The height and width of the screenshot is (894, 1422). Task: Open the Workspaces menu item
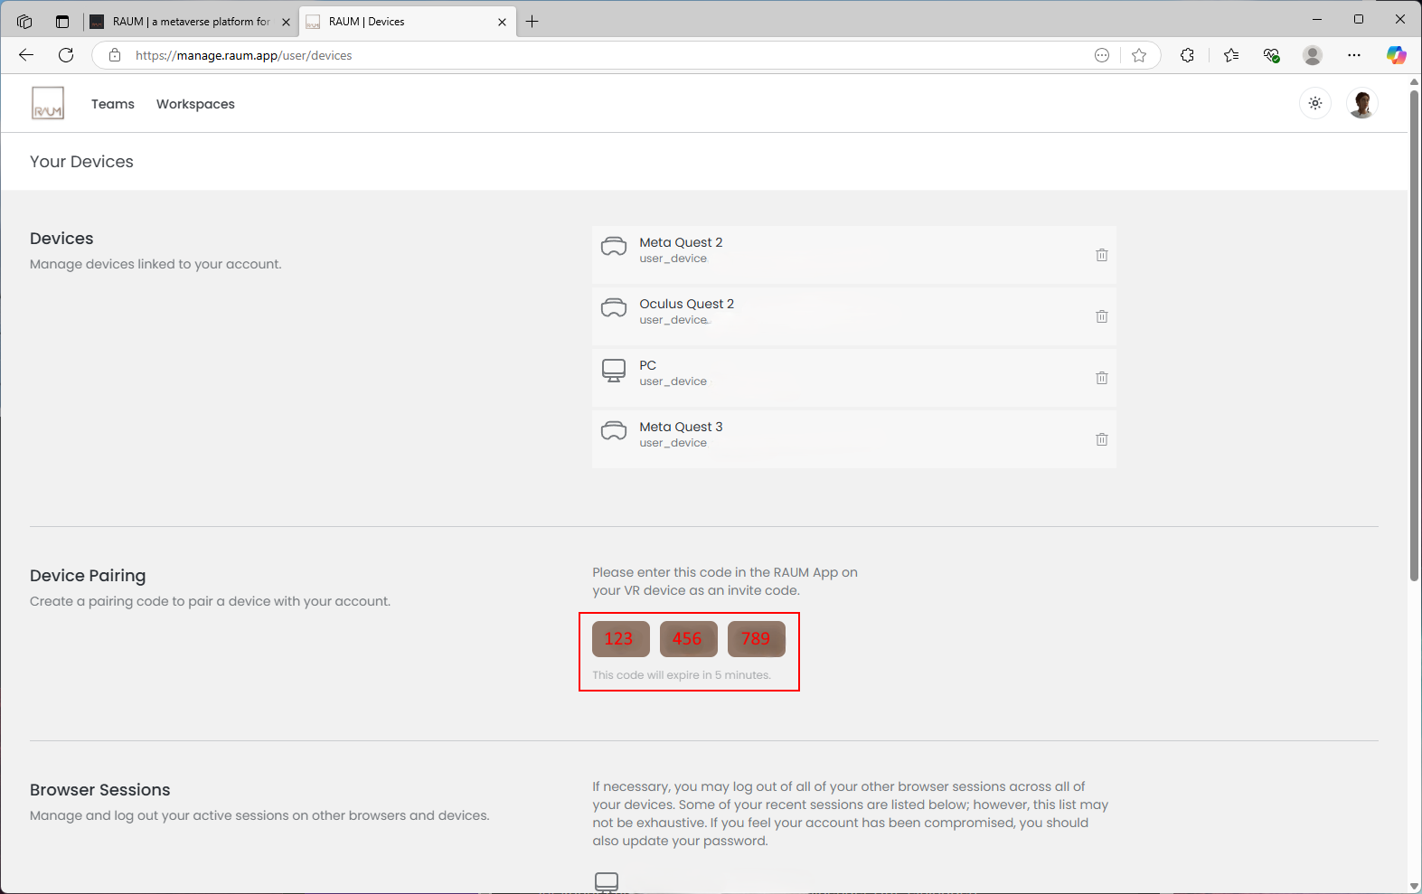point(195,104)
